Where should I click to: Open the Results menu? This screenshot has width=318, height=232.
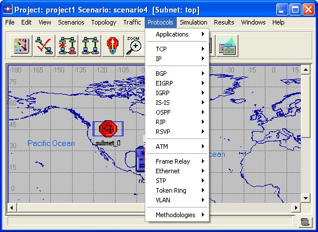click(224, 22)
